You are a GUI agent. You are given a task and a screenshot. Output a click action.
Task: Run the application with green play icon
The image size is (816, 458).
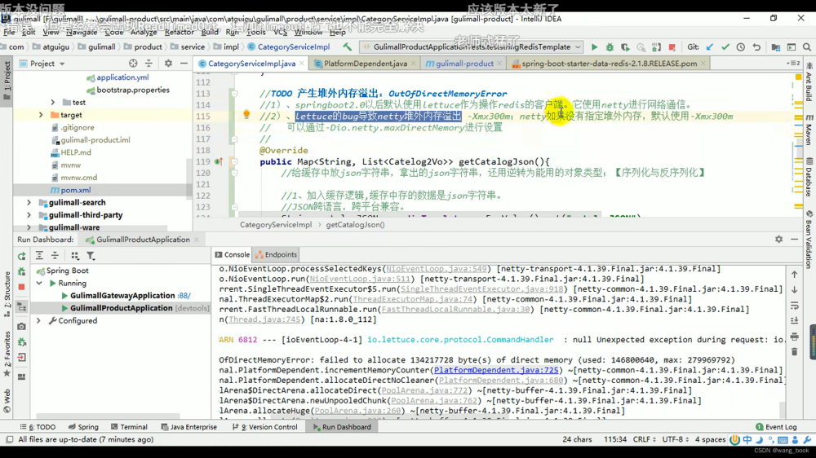(594, 46)
